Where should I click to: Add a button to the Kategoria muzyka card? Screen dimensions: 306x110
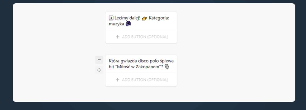coord(141,37)
